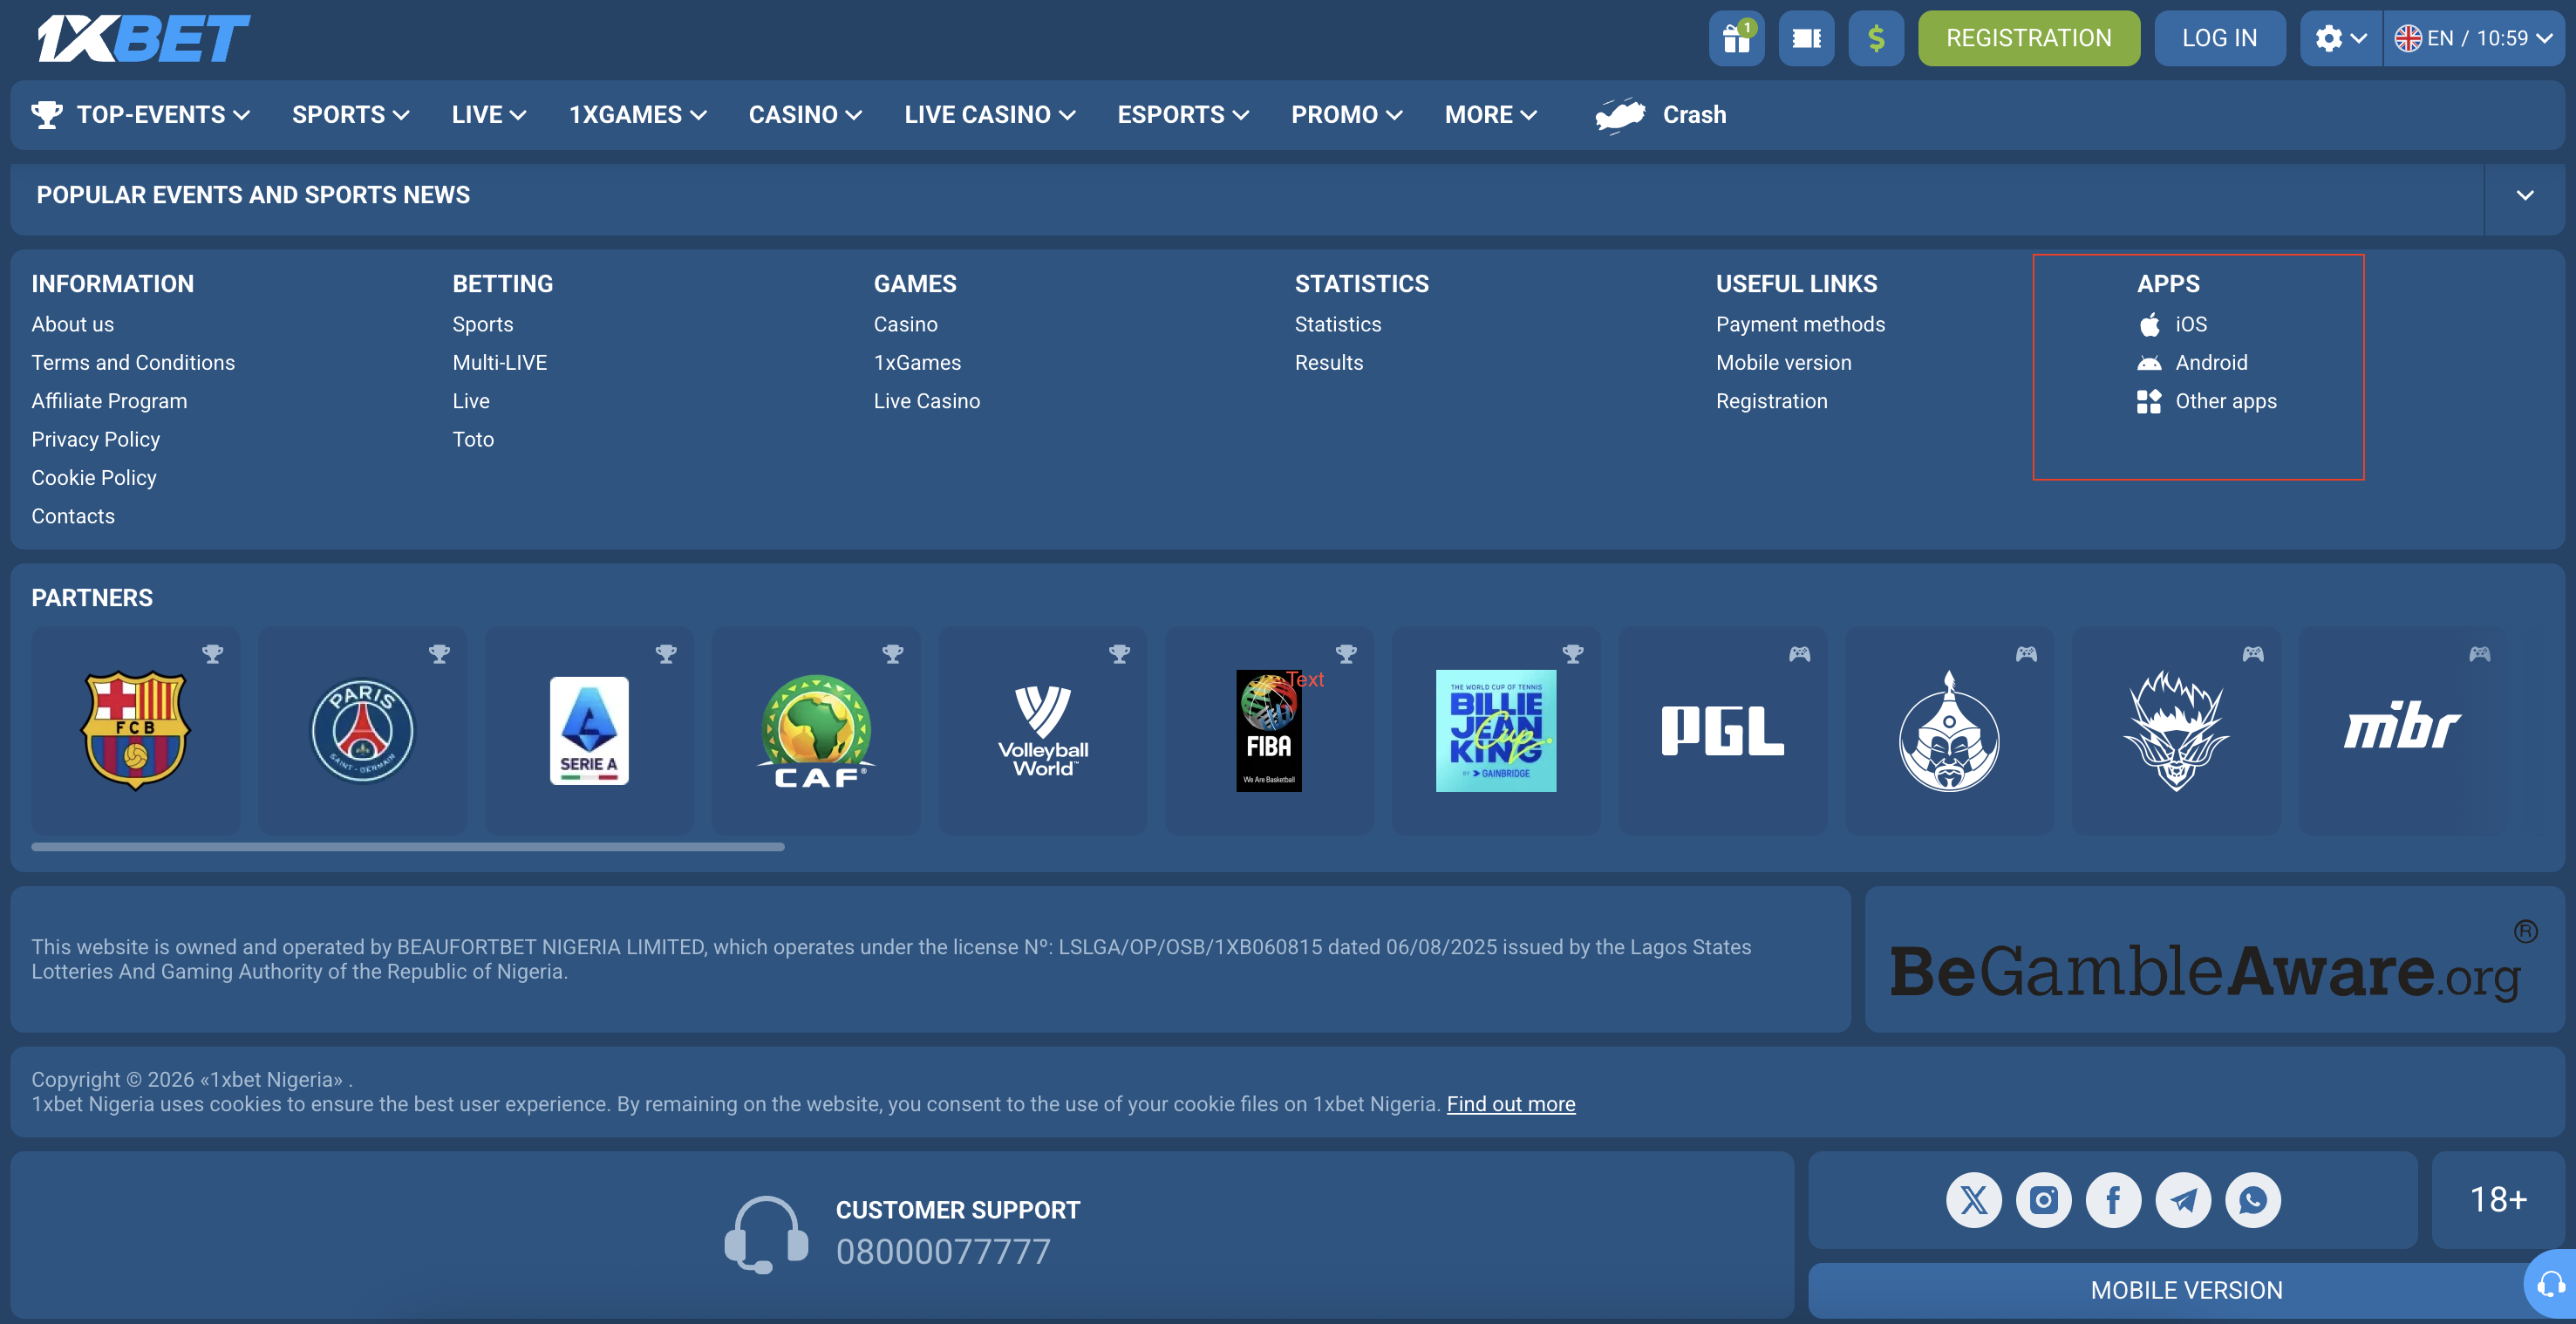The height and width of the screenshot is (1324, 2576).
Task: Expand the SPORTS menu
Action: 351,115
